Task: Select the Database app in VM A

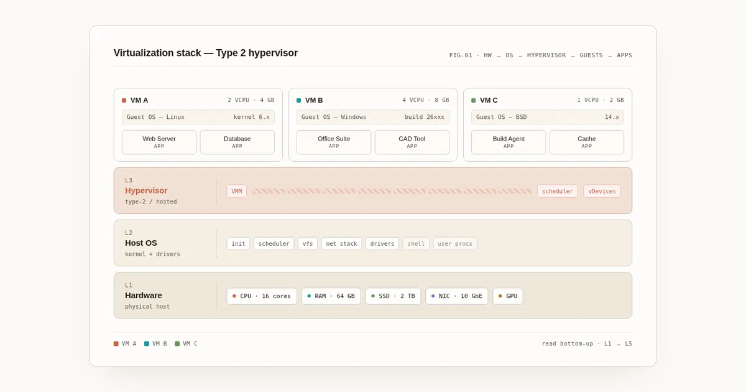Action: click(x=237, y=142)
